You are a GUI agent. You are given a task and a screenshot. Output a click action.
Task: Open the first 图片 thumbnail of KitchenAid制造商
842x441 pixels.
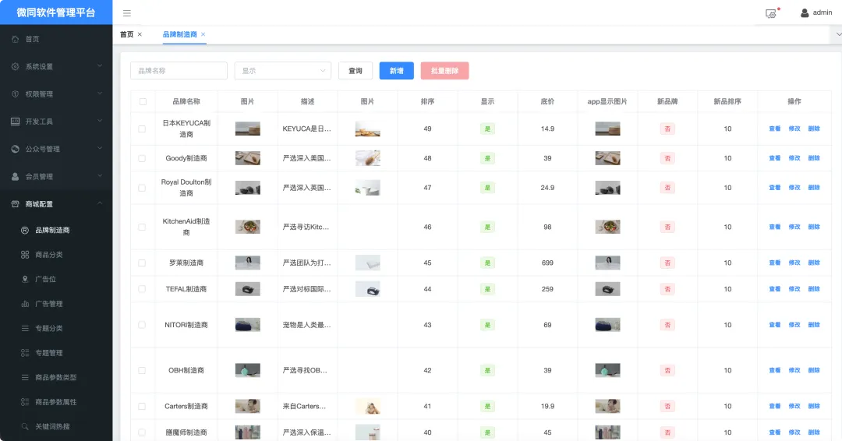[248, 227]
